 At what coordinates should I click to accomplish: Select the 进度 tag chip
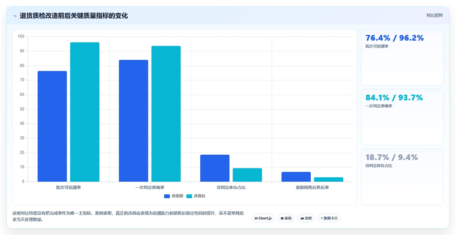[306, 218]
